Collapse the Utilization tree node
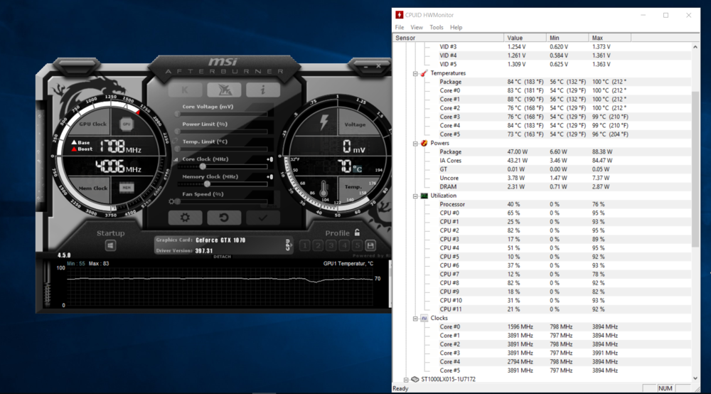The image size is (711, 394). [x=415, y=196]
